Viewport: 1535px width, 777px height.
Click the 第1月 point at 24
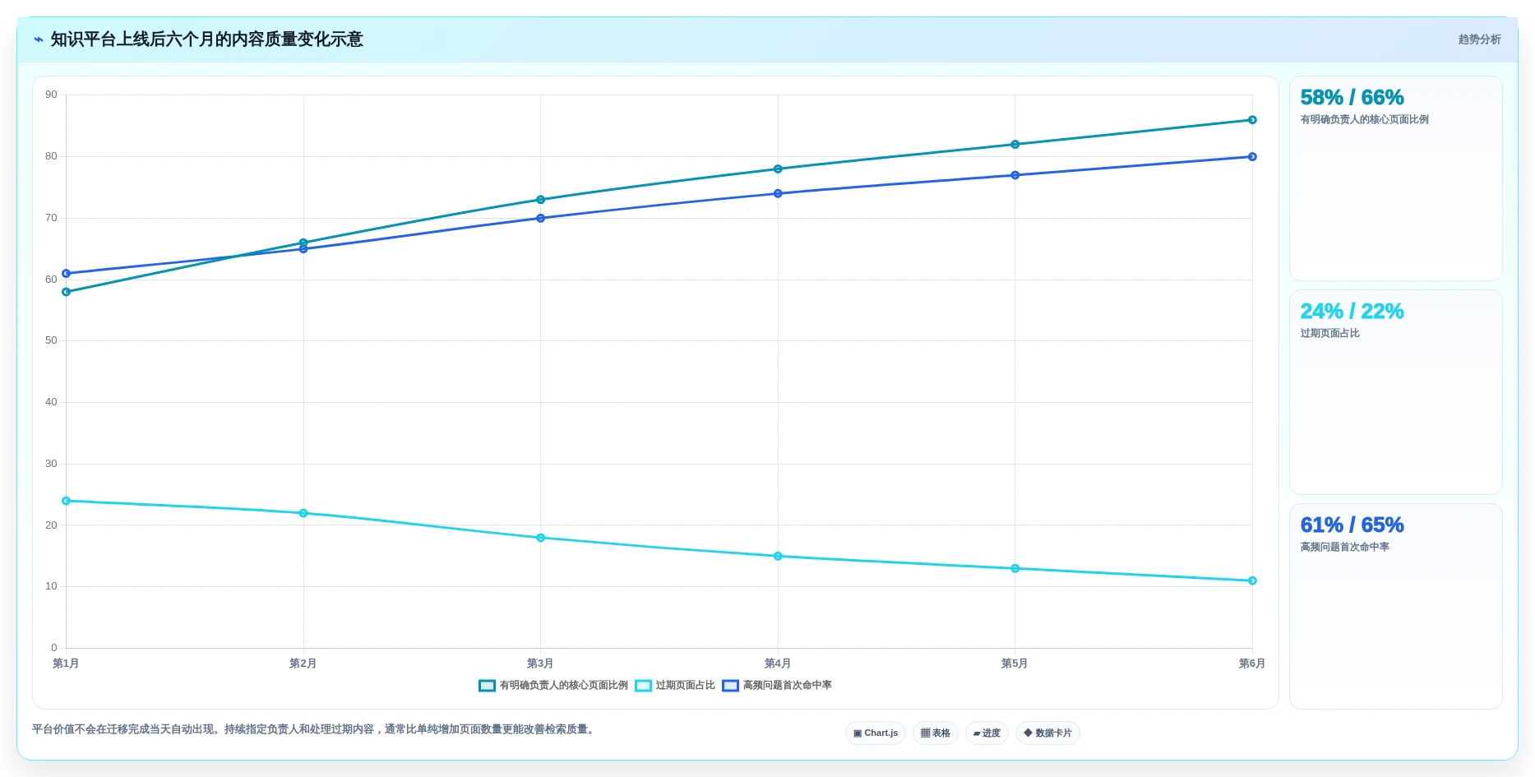point(67,501)
